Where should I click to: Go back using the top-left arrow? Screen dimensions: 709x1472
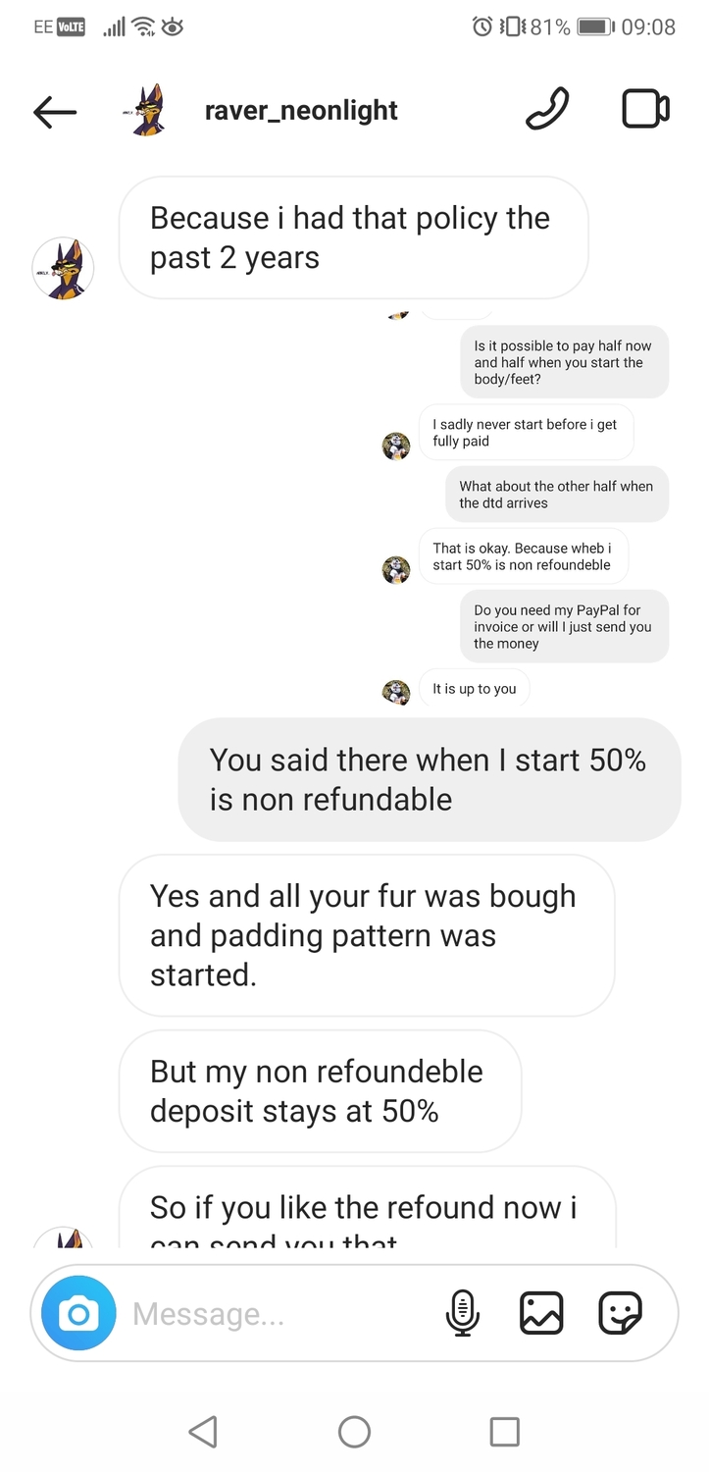pyautogui.click(x=55, y=112)
